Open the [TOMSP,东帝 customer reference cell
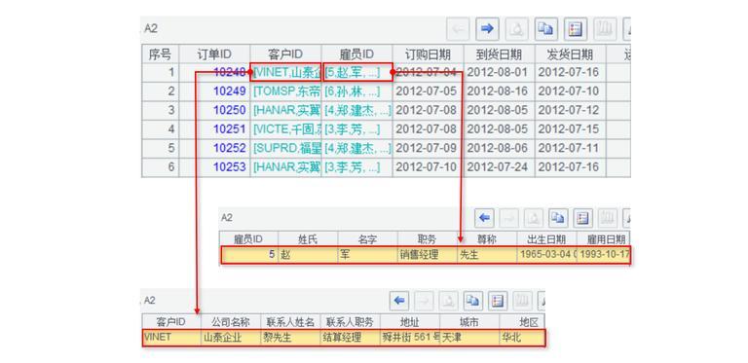 285,91
